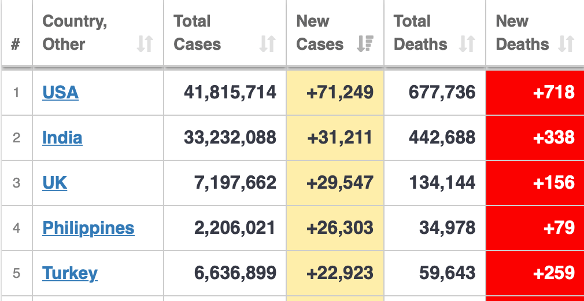Click sort arrows icon in Total Deaths column
Screen dimensions: 584x301
coord(467,44)
